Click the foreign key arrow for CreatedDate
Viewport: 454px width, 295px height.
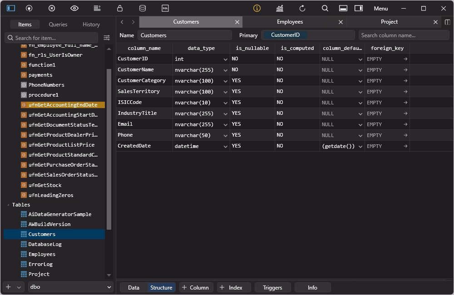[405, 146]
